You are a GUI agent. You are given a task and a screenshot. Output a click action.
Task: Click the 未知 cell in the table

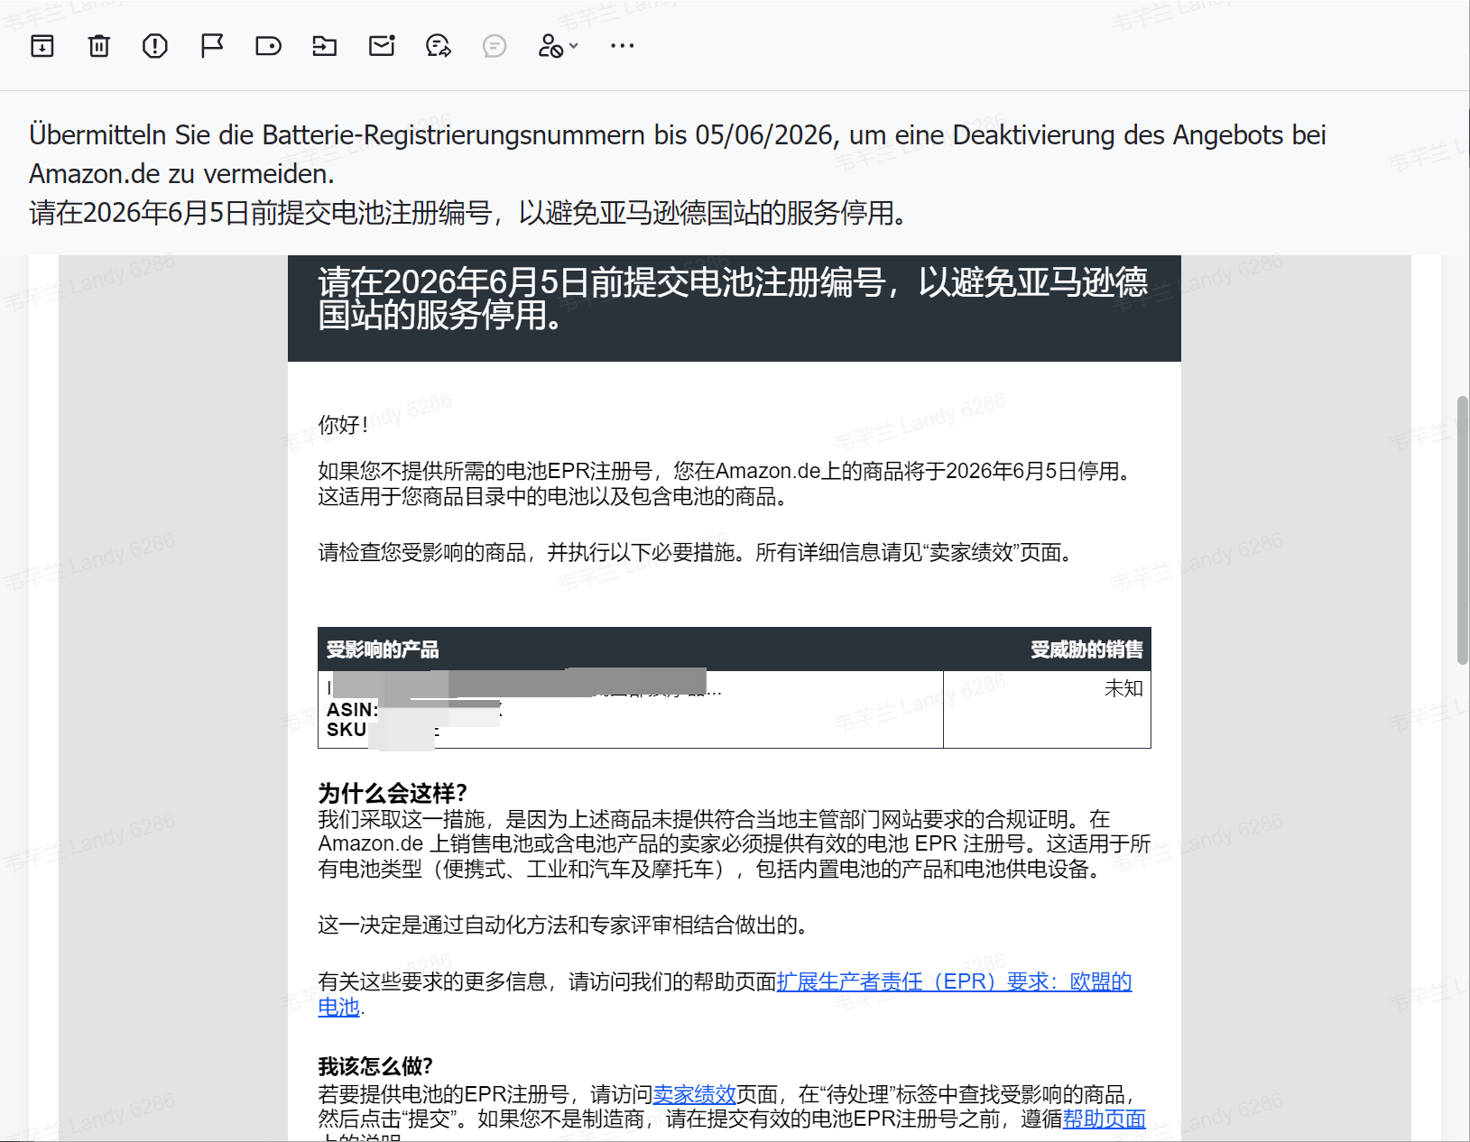1123,688
